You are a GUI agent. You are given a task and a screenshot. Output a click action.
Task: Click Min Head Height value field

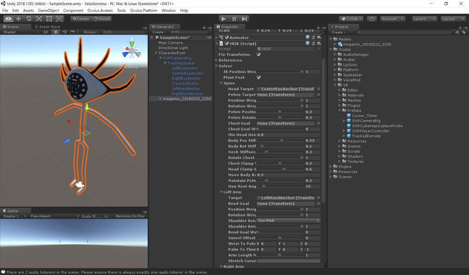tap(289, 135)
